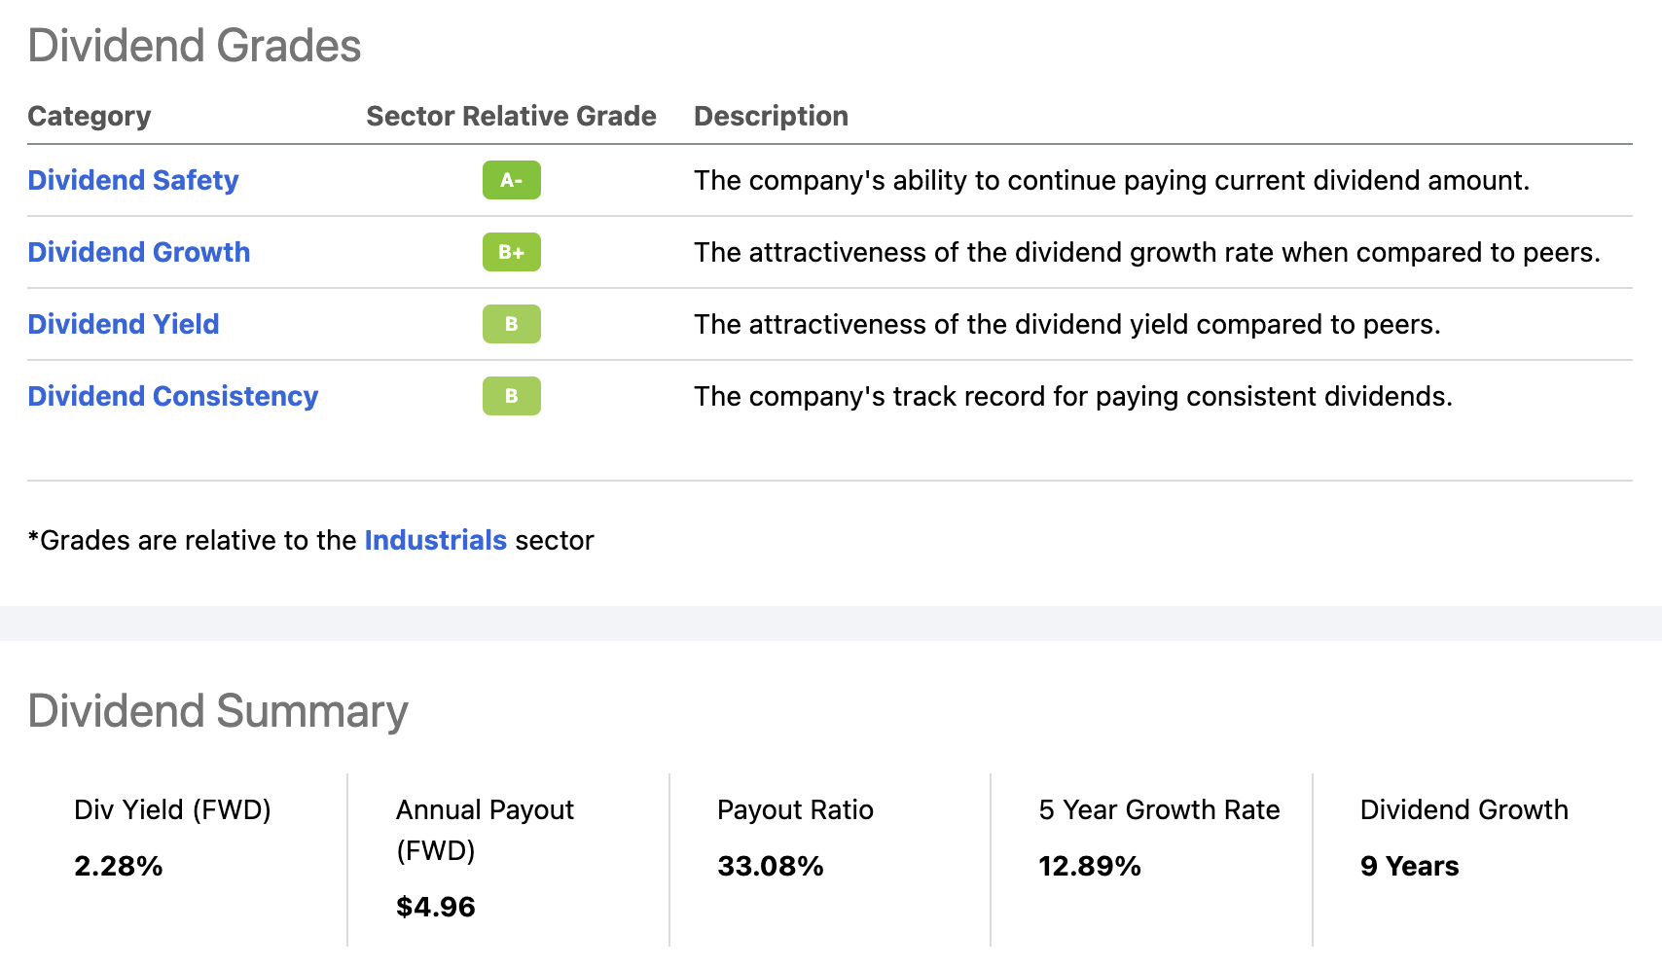Click the Dividend Summary section heading
Screen dimensions: 1662x967
pos(218,711)
